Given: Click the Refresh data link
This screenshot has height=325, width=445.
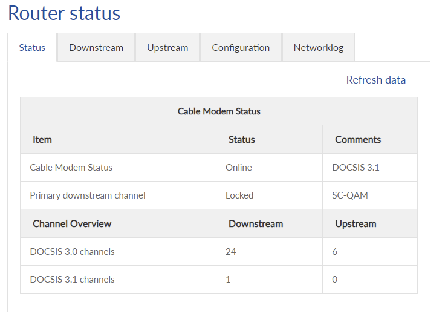Looking at the screenshot, I should pos(375,80).
